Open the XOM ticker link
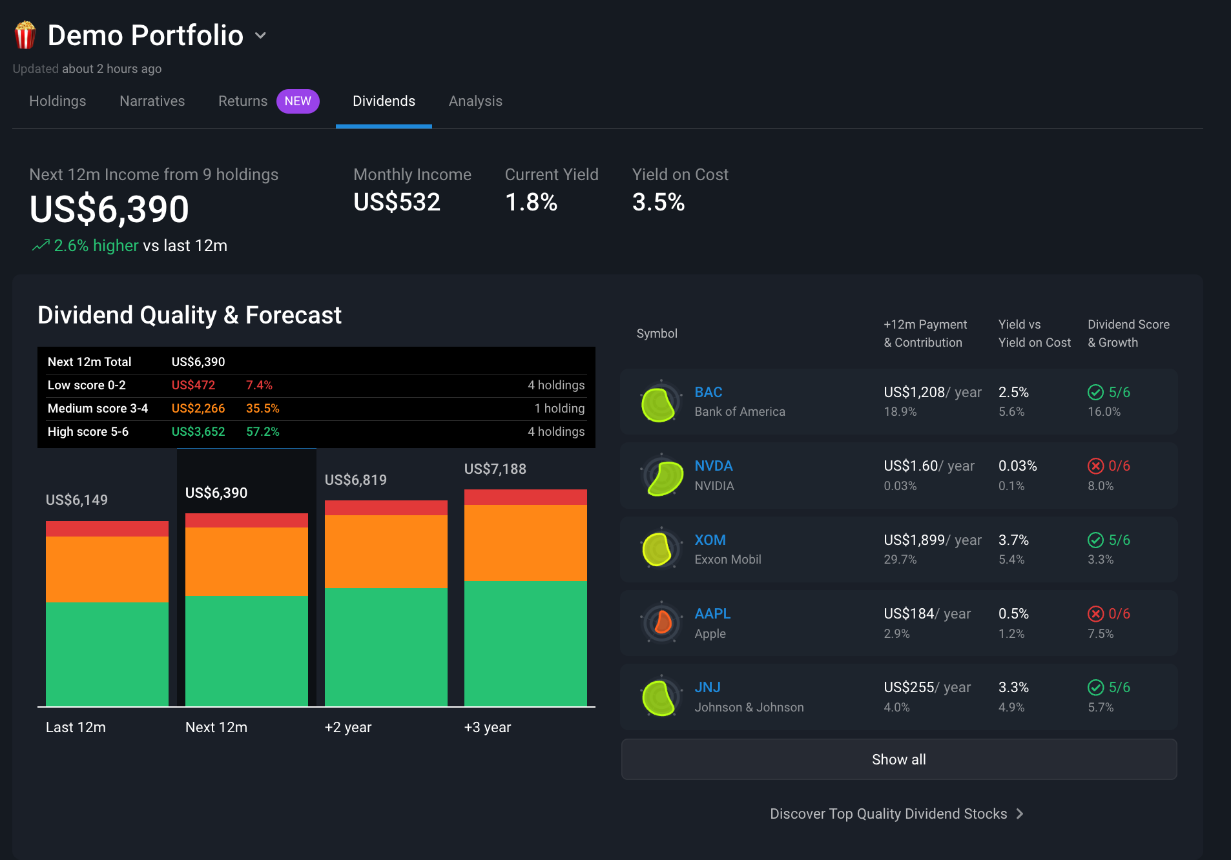Viewport: 1231px width, 860px height. [710, 540]
